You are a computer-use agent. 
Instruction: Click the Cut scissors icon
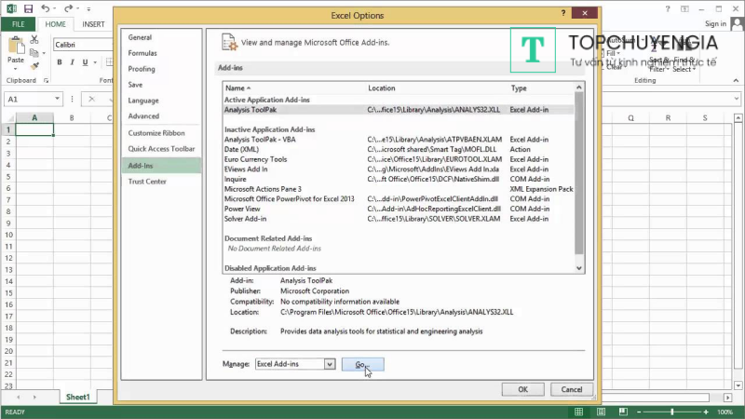pos(34,40)
